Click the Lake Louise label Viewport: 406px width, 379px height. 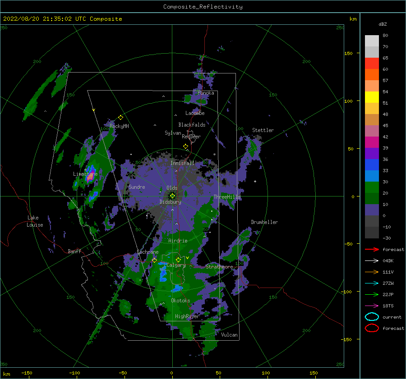pos(35,221)
